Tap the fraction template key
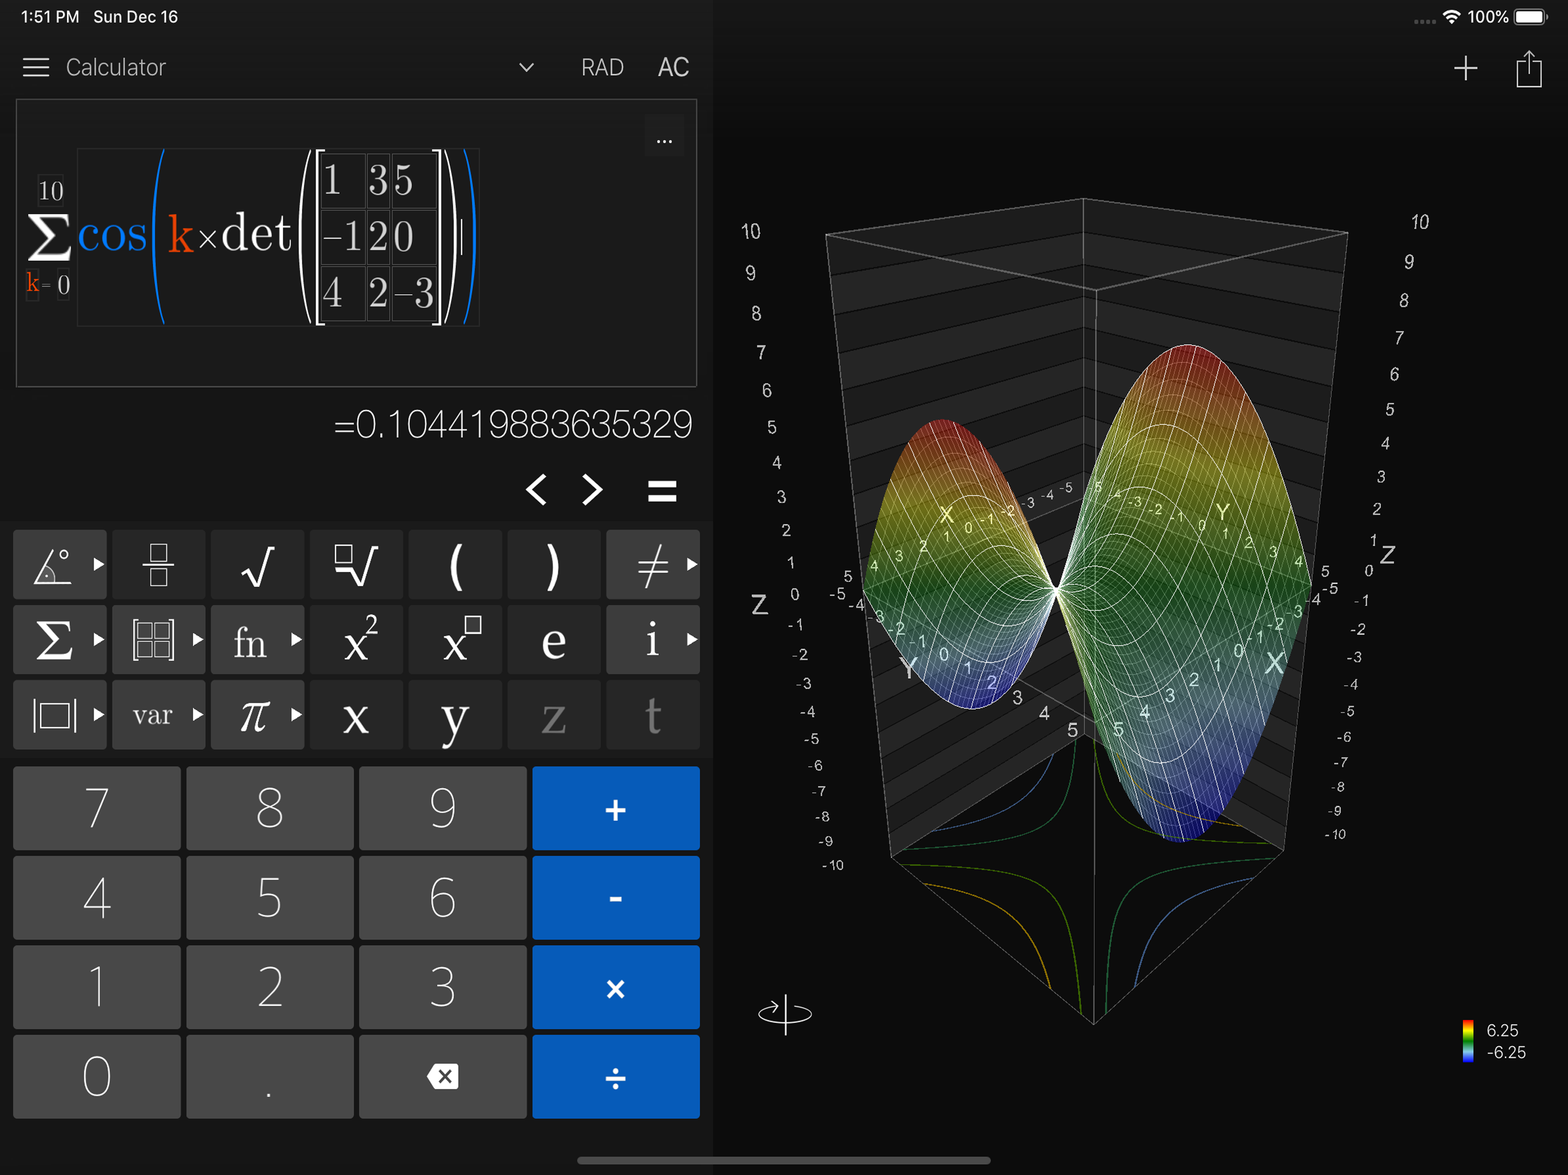The height and width of the screenshot is (1175, 1568). [x=159, y=565]
